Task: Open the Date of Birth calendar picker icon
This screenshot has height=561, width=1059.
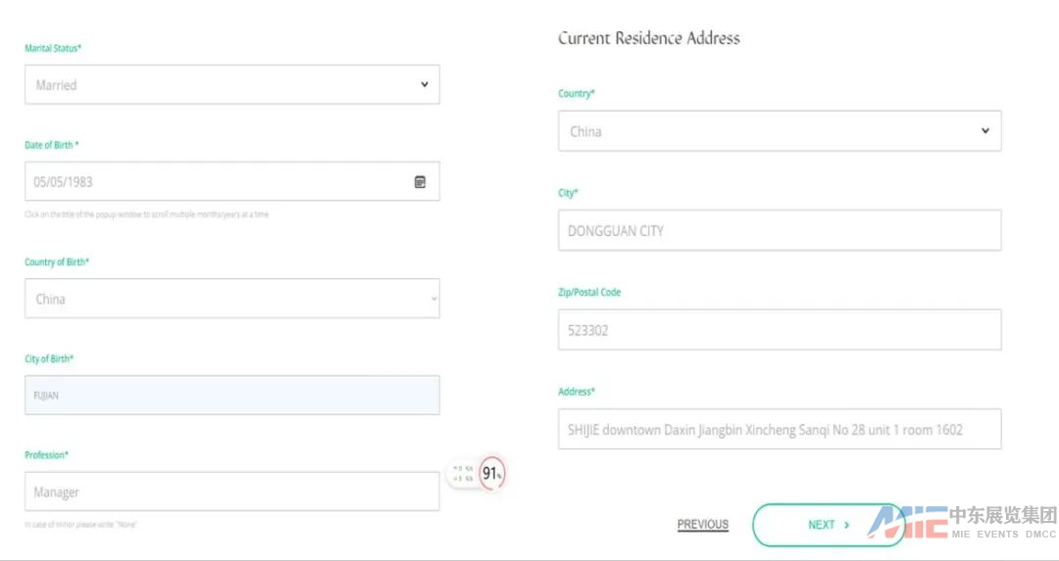Action: tap(420, 182)
